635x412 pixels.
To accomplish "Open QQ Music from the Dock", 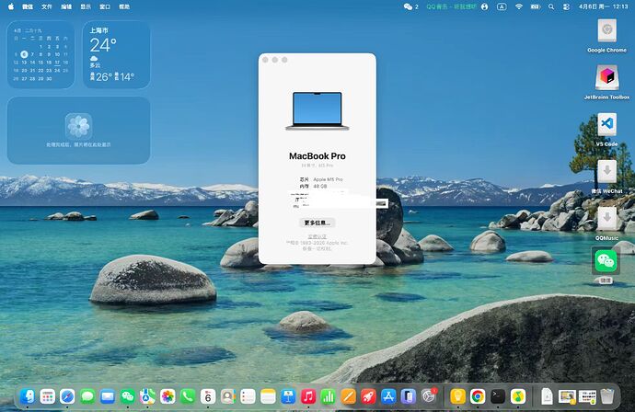I will pyautogui.click(x=518, y=396).
